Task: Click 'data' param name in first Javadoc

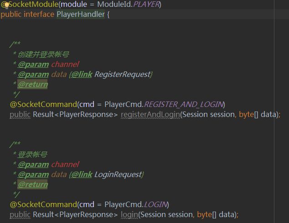Action: coord(59,75)
